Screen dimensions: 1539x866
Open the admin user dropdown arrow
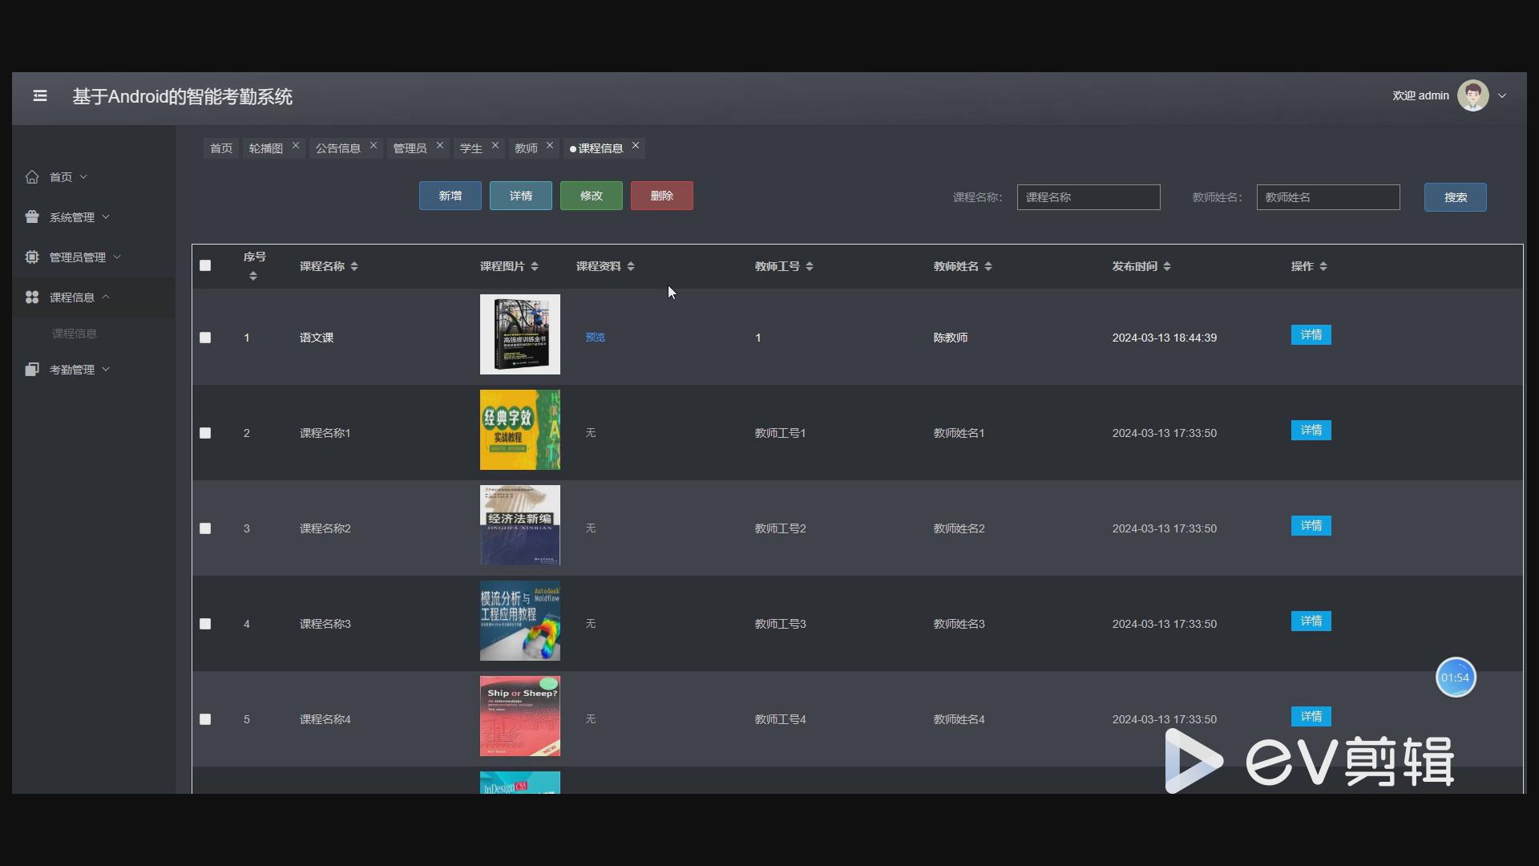1502,96
